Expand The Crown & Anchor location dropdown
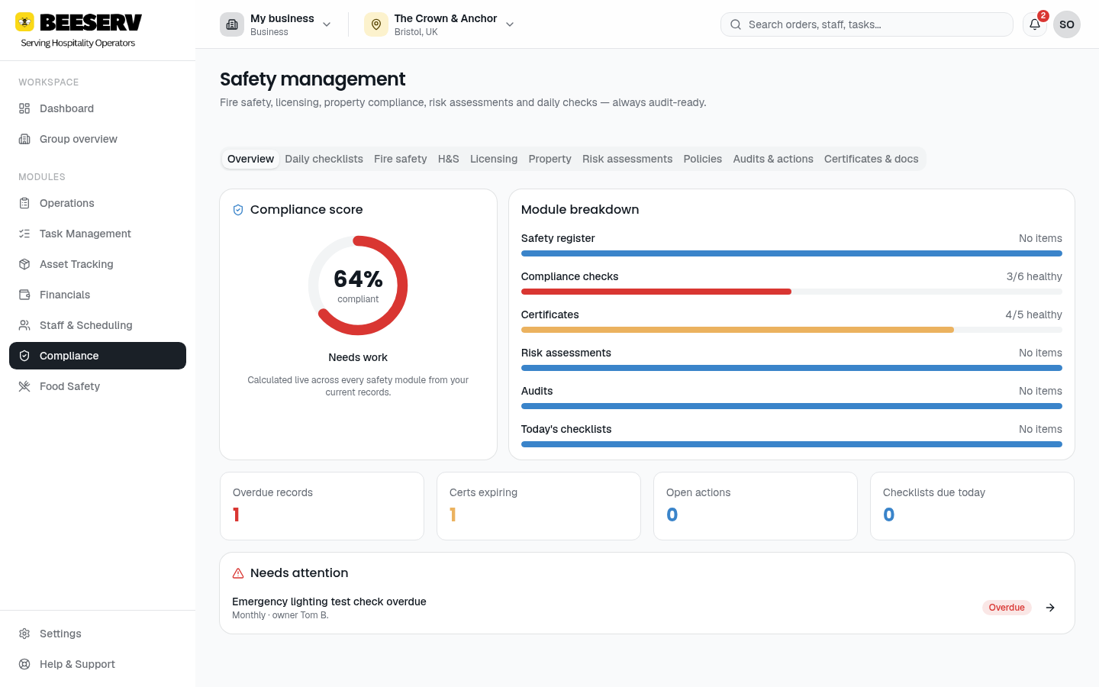 pyautogui.click(x=510, y=24)
